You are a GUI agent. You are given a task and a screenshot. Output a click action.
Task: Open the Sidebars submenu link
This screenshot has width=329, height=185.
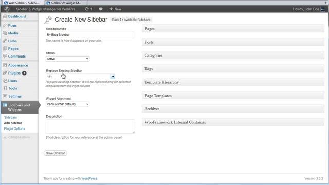(10, 118)
